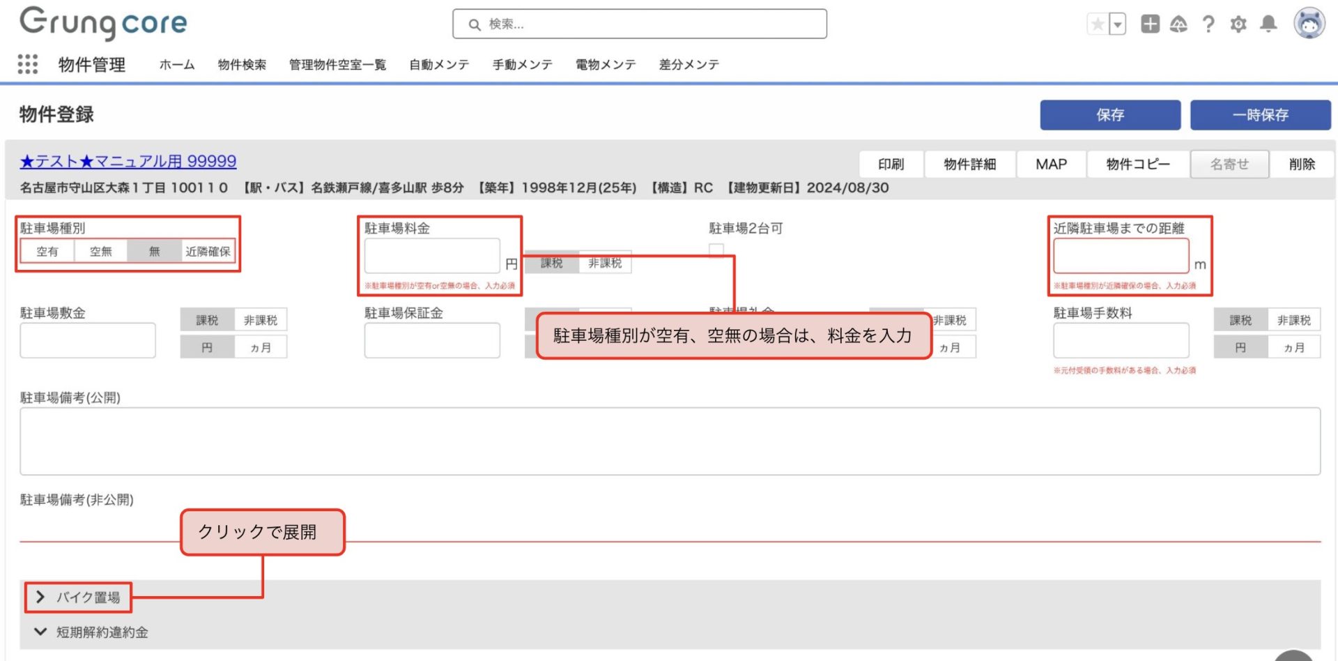Click the 駐車場備考(公開) text area

click(x=669, y=441)
